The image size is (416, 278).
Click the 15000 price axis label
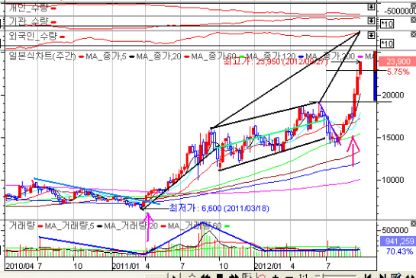pos(392,138)
